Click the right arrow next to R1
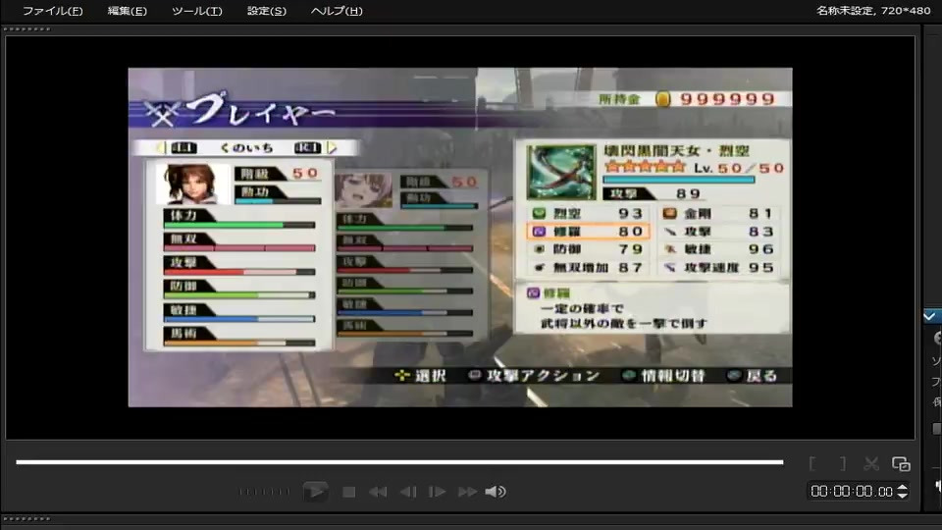The height and width of the screenshot is (530, 942). (x=333, y=148)
